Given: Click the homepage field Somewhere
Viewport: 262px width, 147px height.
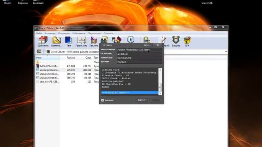Looking at the screenshot, I should pos(140,58).
